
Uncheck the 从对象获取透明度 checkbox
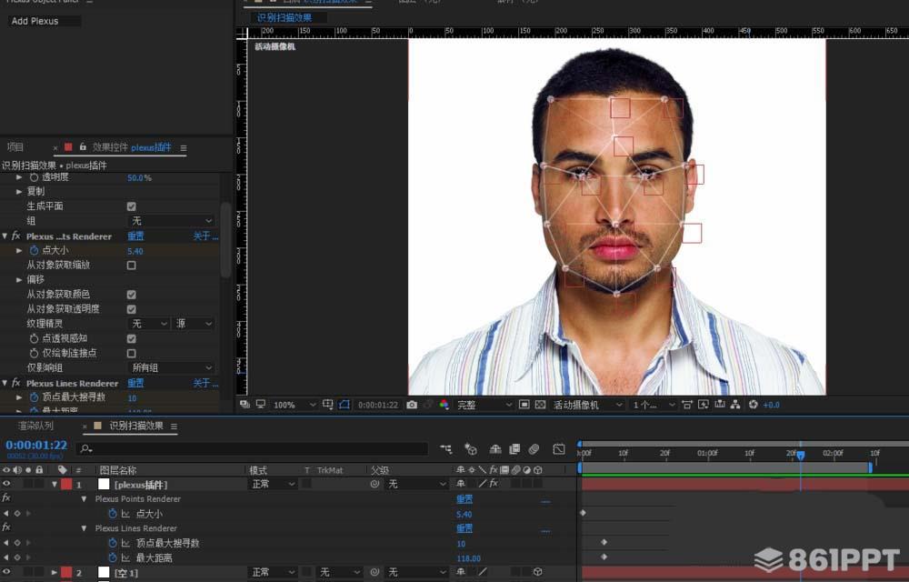(x=132, y=309)
